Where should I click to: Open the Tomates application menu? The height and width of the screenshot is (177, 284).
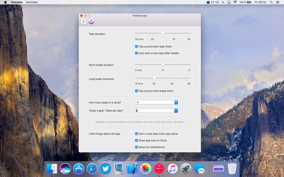click(16, 2)
